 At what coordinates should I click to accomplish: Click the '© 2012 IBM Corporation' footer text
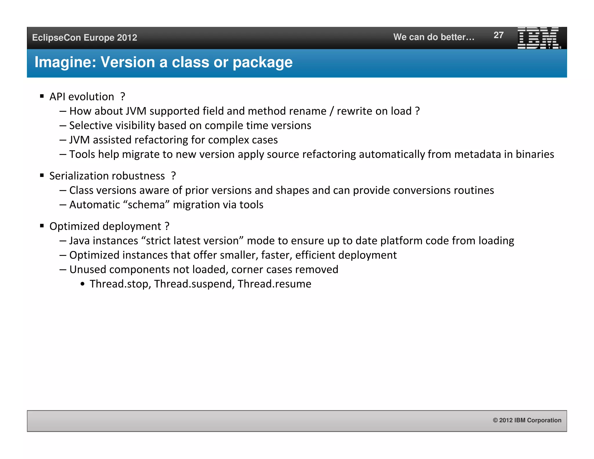coord(527,420)
